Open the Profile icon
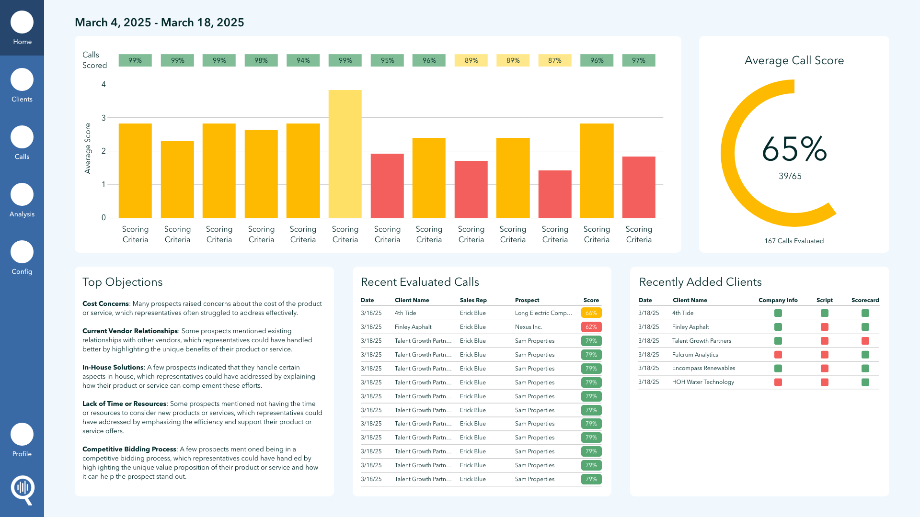920x517 pixels. click(x=22, y=435)
